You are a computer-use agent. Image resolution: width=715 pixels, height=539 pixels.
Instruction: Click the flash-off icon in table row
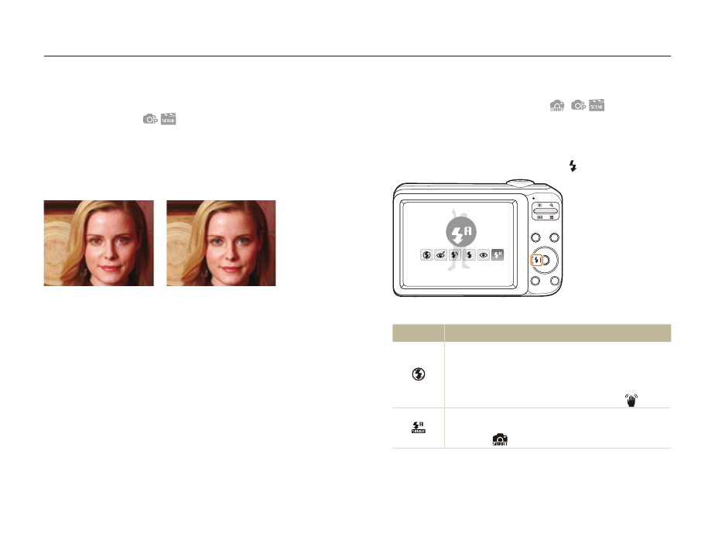tap(418, 374)
